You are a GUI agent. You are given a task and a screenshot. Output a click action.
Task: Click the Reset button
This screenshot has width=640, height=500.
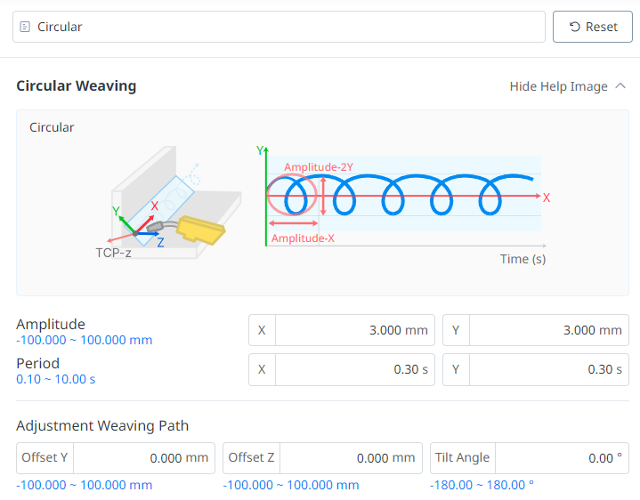tap(592, 27)
